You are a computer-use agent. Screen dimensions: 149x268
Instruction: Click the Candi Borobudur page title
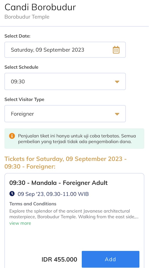pos(40,8)
